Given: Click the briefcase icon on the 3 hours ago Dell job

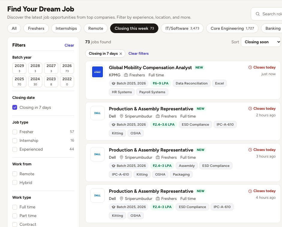Looking at the screenshot, I should tap(158, 158).
